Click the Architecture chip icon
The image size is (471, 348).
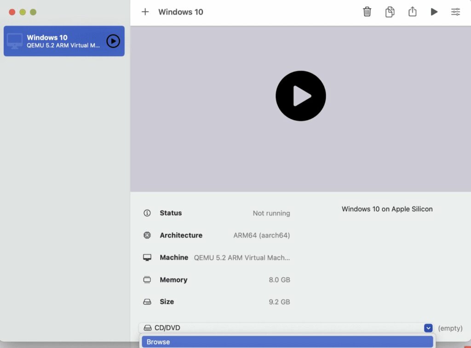point(147,235)
